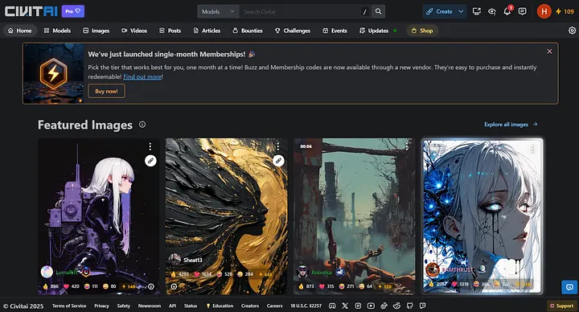
Task: Go to the Challenges tab
Action: [x=293, y=31]
